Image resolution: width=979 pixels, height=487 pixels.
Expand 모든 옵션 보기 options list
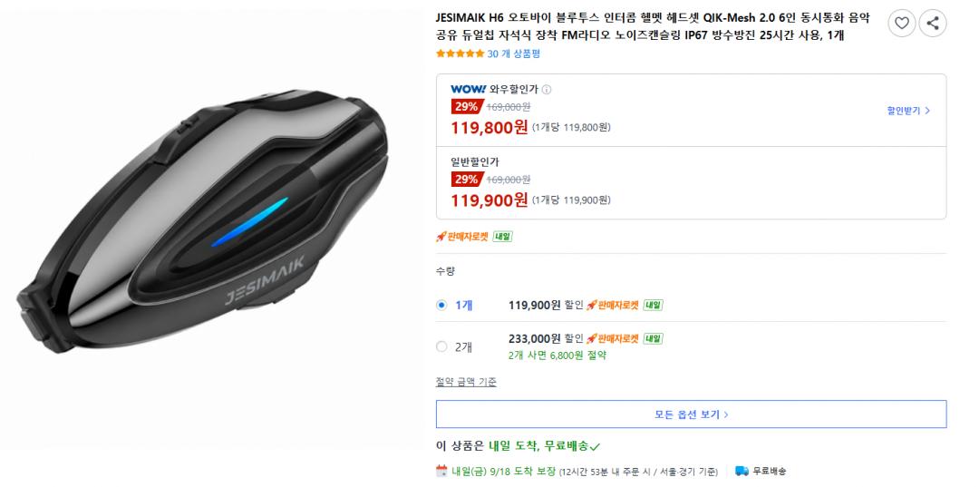[x=691, y=414]
